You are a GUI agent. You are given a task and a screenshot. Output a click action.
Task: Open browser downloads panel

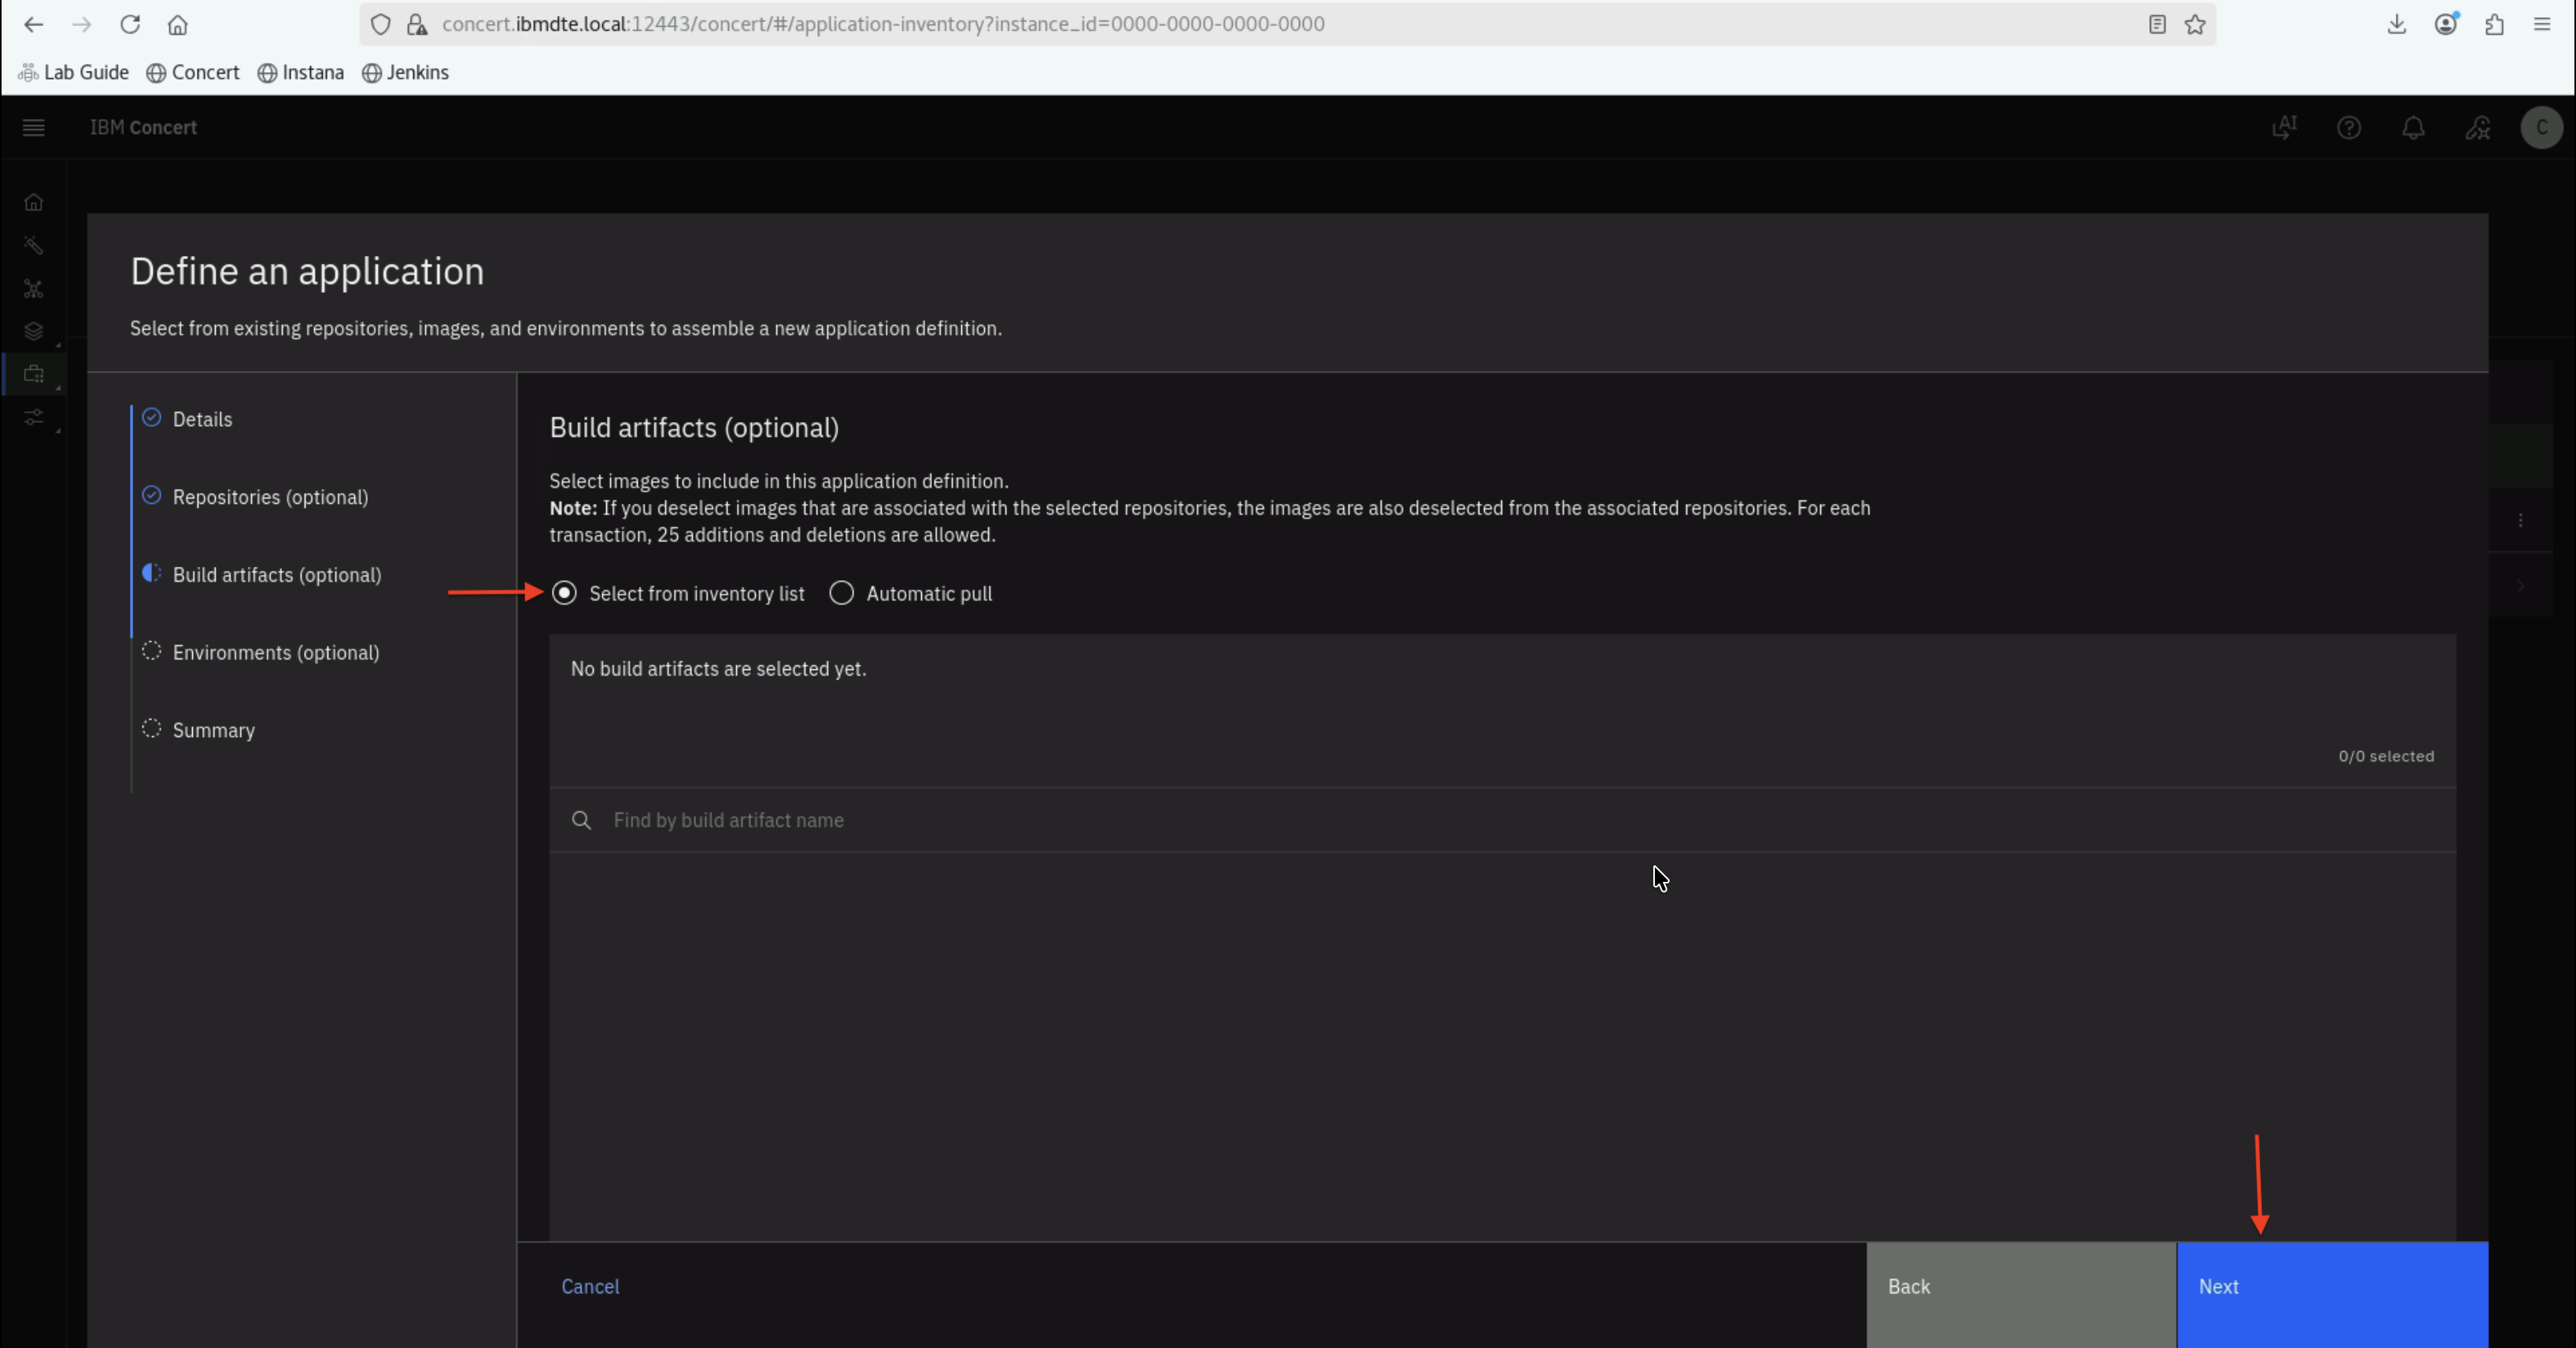click(x=2397, y=25)
